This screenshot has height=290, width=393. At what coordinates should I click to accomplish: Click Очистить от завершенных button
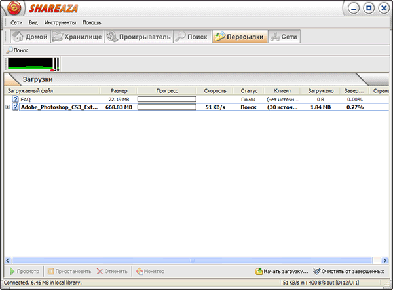[x=348, y=271]
